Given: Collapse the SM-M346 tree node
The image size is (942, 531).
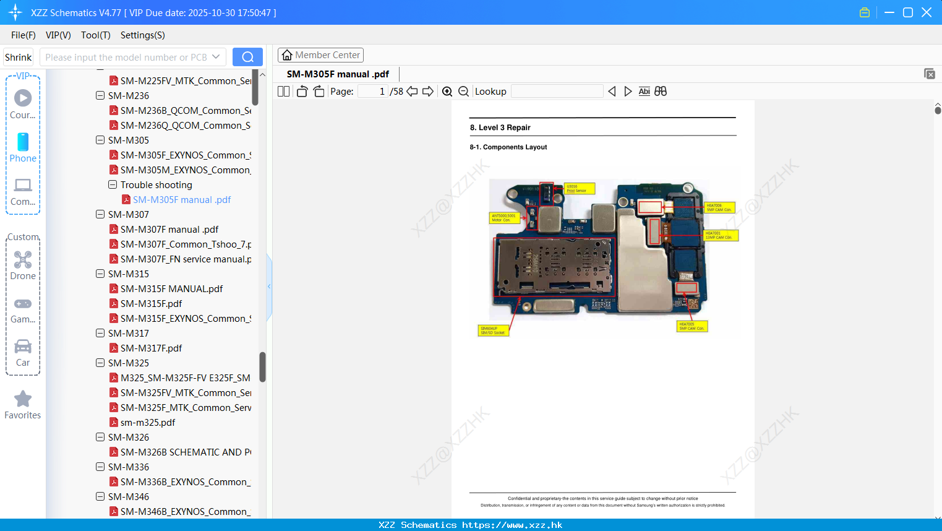Looking at the screenshot, I should pyautogui.click(x=100, y=496).
